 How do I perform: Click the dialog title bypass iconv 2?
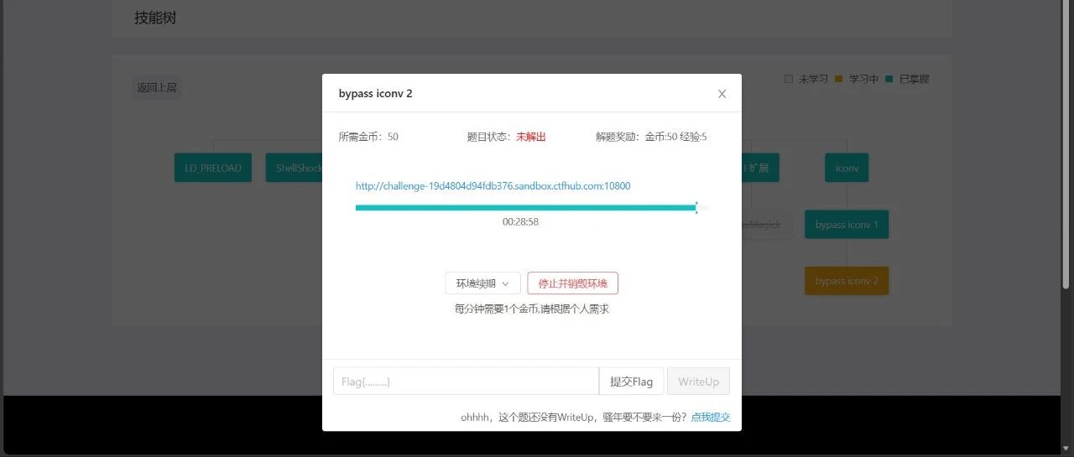click(x=375, y=93)
